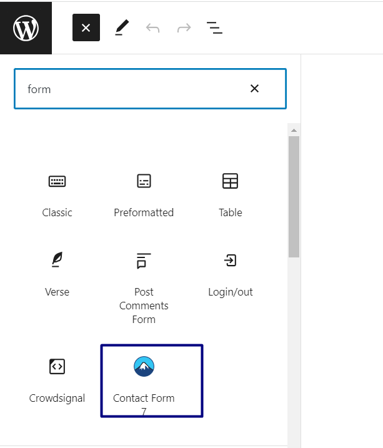The image size is (383, 448).
Task: Click the Classic block label
Action: 57,212
